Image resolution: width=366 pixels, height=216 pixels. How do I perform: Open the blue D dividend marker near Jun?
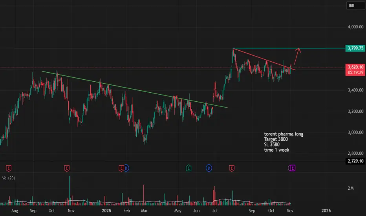[209, 168]
